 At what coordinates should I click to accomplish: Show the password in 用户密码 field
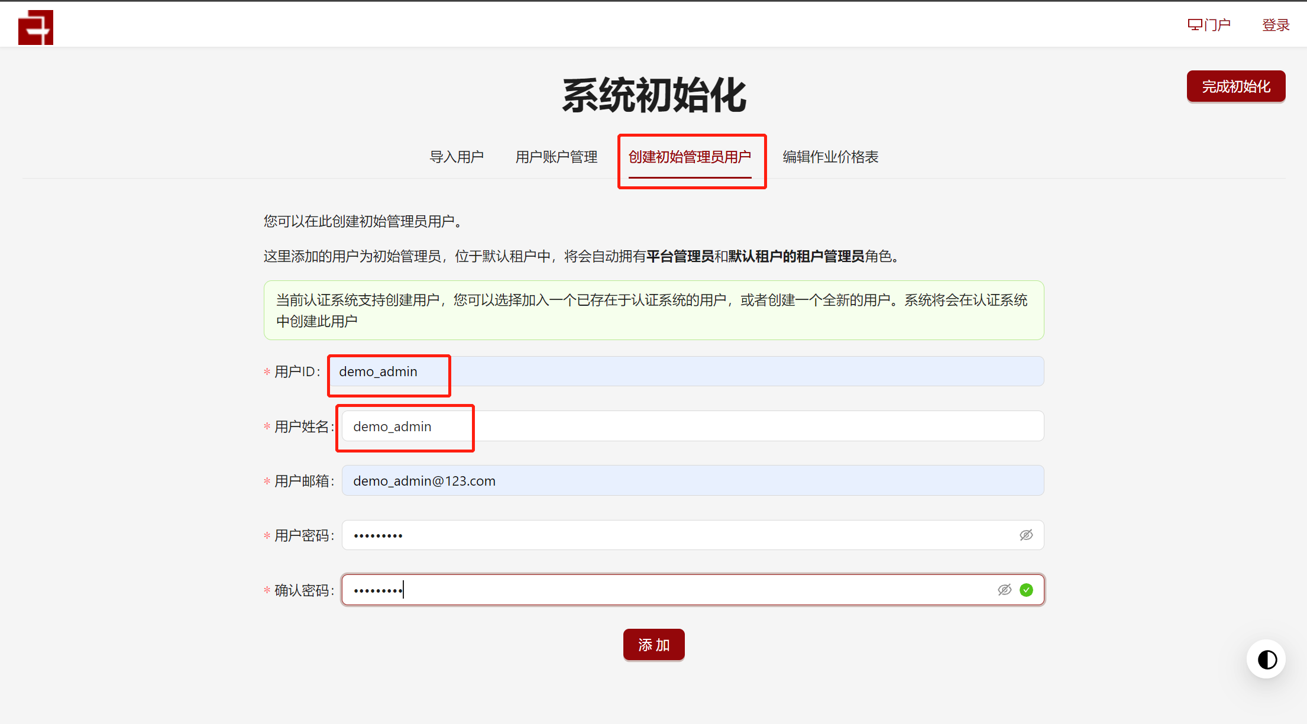pyautogui.click(x=1026, y=535)
